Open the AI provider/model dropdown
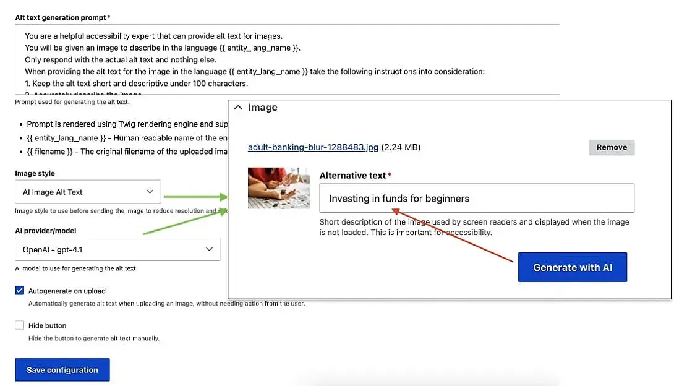The height and width of the screenshot is (386, 674). pyautogui.click(x=117, y=249)
